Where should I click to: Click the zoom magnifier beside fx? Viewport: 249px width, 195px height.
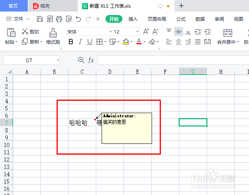point(81,60)
